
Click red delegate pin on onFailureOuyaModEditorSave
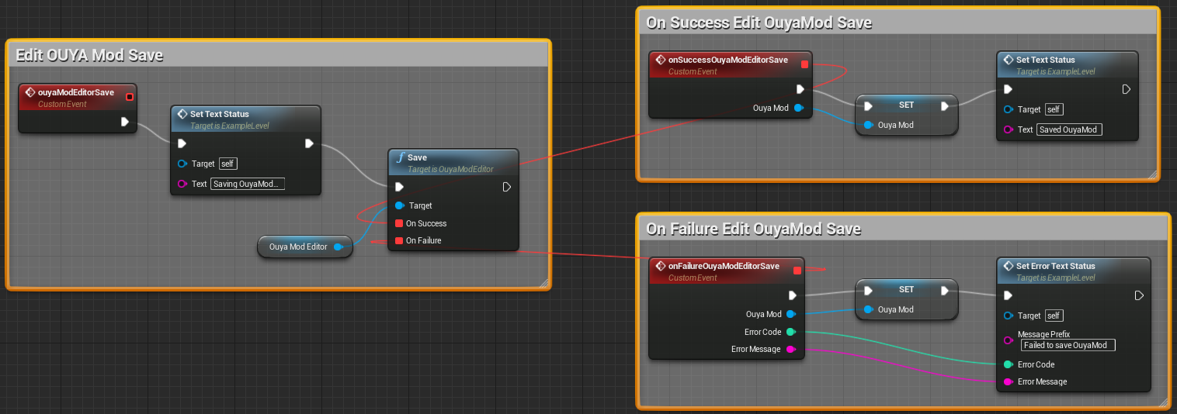(x=797, y=271)
